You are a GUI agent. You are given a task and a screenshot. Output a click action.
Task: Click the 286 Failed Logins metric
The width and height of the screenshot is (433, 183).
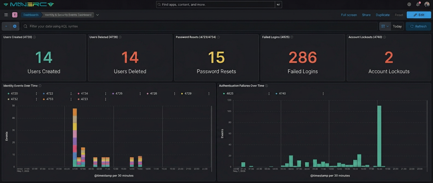click(x=303, y=57)
